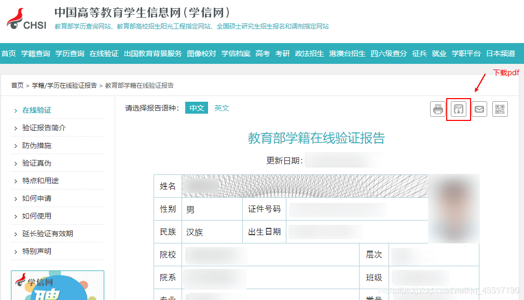Click the 学信网 banner image in sidebar
Viewport: 524px width, 300px height.
pos(58,285)
